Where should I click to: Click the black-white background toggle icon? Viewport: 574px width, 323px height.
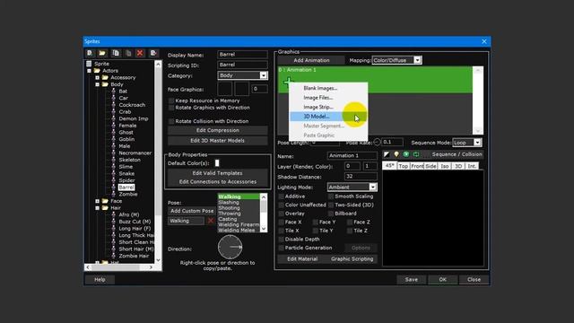tap(387, 154)
